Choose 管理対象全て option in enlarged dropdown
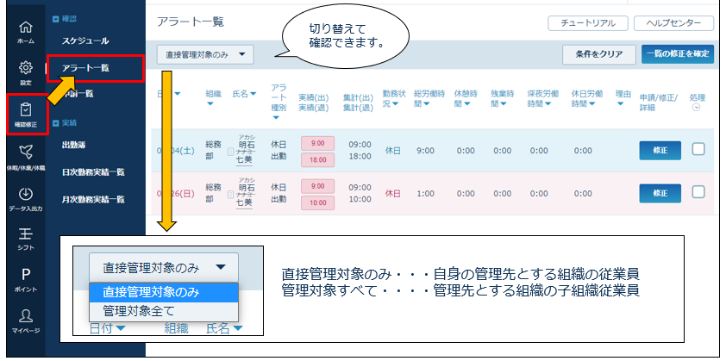 point(164,312)
